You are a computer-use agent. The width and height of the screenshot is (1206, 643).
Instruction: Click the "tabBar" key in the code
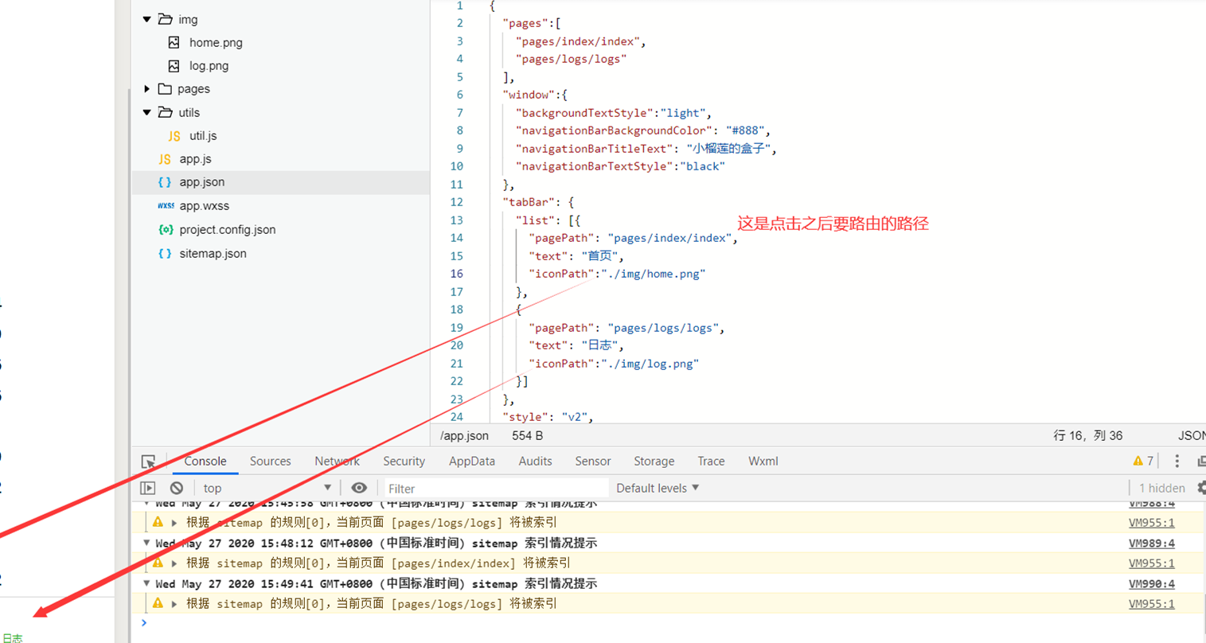coord(533,202)
